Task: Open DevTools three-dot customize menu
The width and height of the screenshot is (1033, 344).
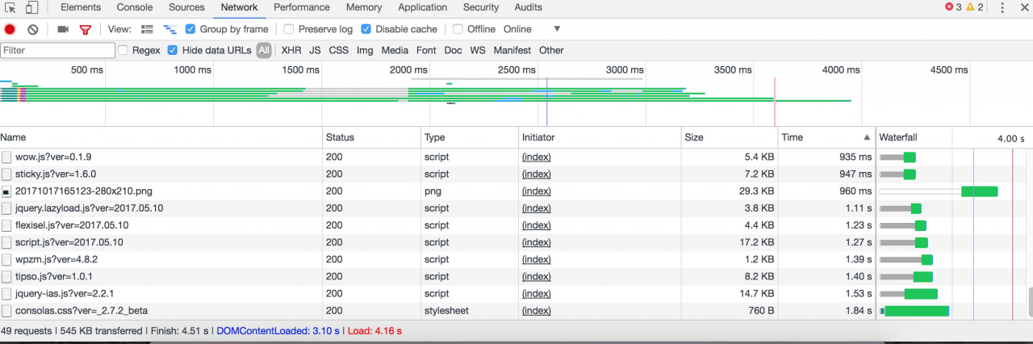Action: pos(1002,8)
